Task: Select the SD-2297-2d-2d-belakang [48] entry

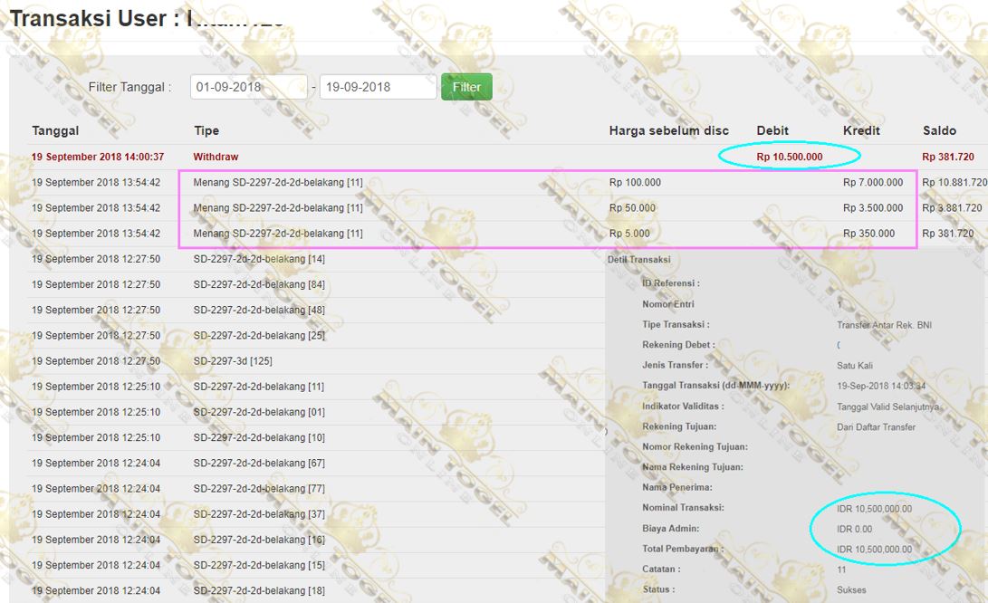Action: click(x=259, y=310)
